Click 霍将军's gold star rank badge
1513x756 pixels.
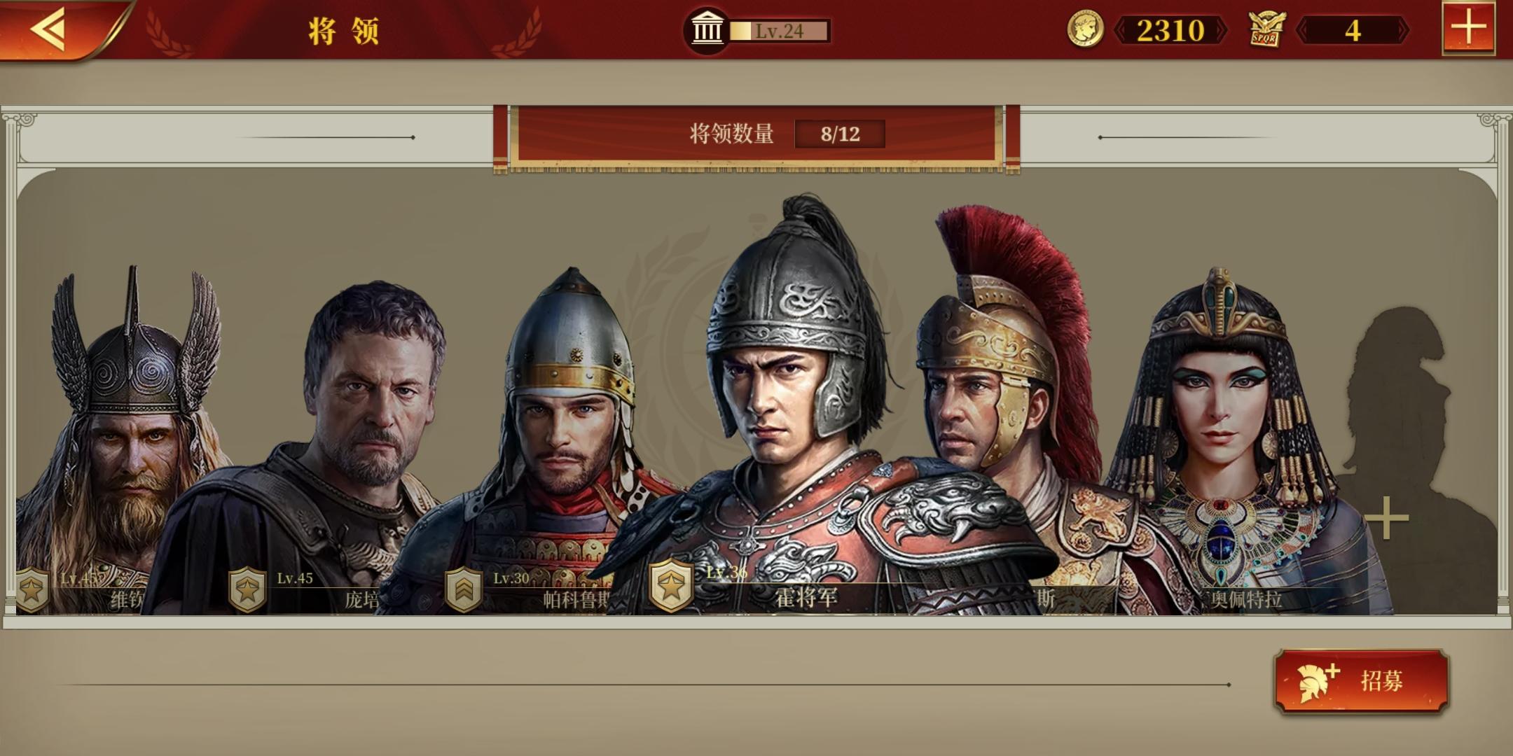[671, 585]
